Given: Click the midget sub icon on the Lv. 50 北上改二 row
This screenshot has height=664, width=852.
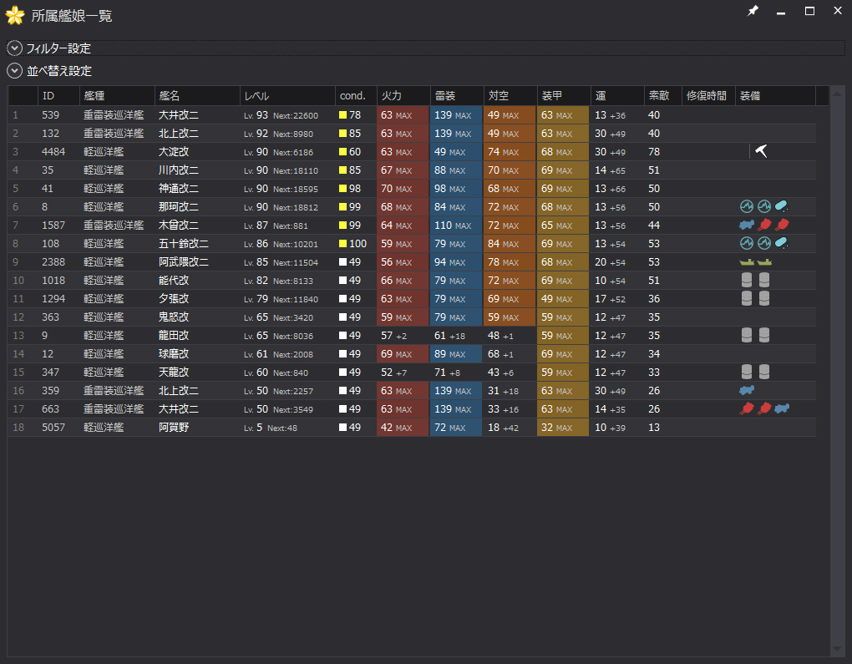Looking at the screenshot, I should click(x=747, y=390).
